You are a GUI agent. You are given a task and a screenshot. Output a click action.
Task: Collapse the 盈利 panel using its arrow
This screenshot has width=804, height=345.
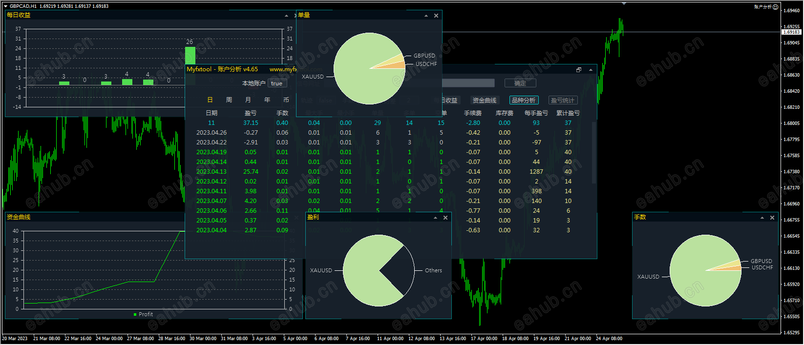(x=435, y=218)
